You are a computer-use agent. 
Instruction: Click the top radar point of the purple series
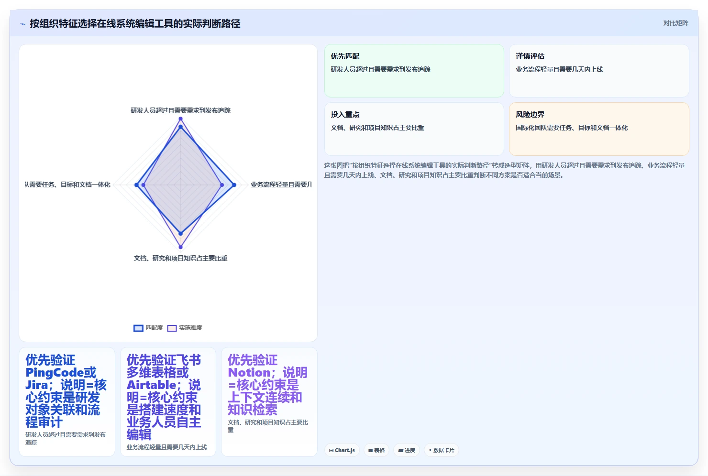180,119
